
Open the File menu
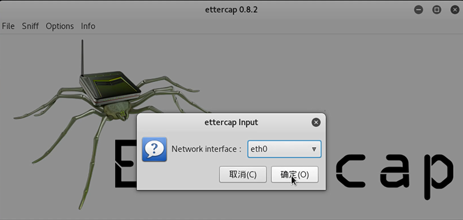tap(8, 26)
